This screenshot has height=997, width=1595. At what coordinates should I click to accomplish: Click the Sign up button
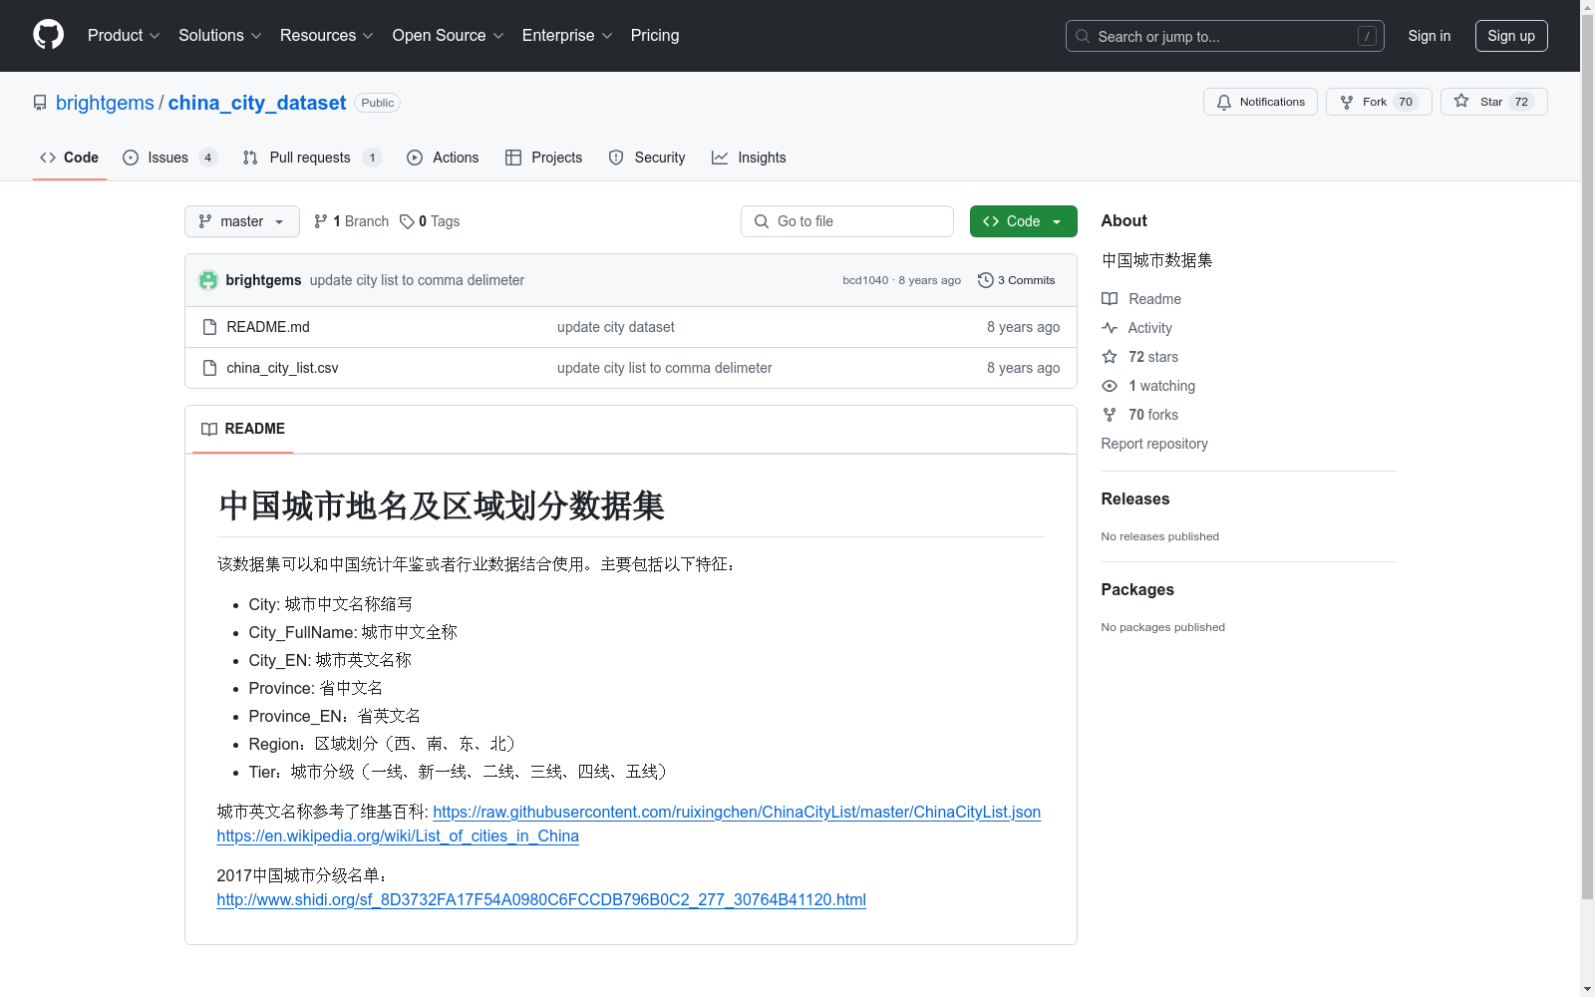1511,36
